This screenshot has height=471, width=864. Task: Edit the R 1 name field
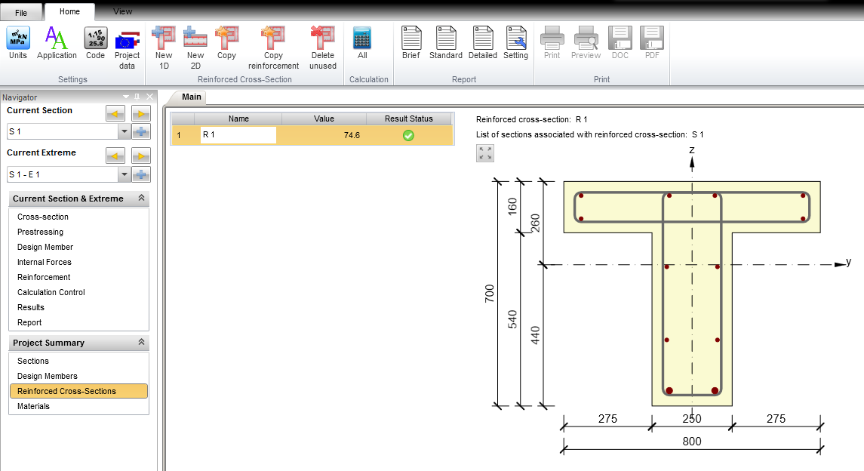click(238, 135)
